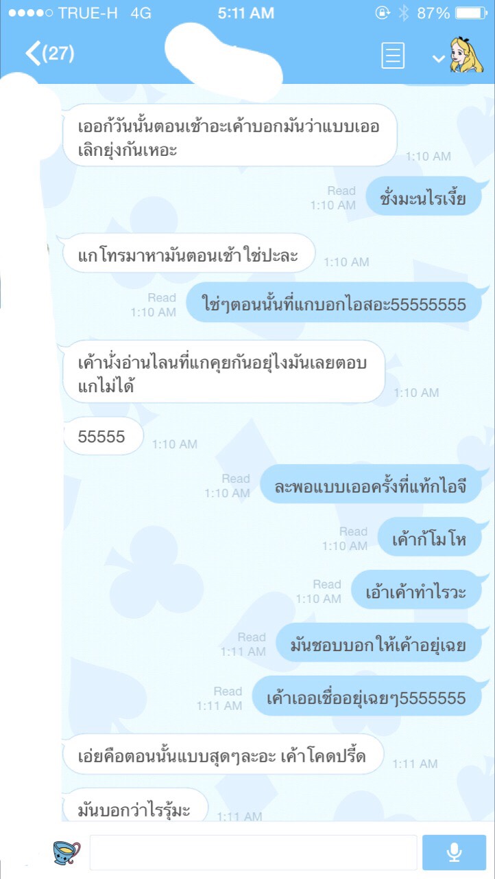This screenshot has width=495, height=879.
Task: Open the notes list icon in header
Action: pos(393,56)
